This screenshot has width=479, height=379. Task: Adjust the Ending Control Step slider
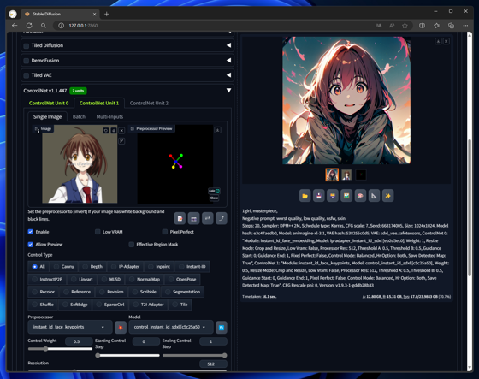[x=195, y=355]
